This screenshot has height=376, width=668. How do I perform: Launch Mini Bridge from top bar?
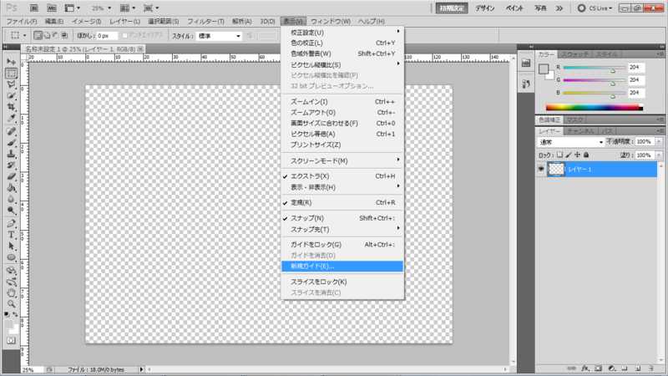click(x=52, y=8)
